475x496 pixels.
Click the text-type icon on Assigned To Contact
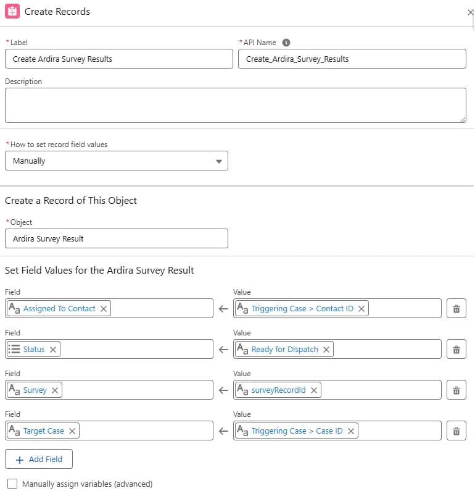(14, 308)
